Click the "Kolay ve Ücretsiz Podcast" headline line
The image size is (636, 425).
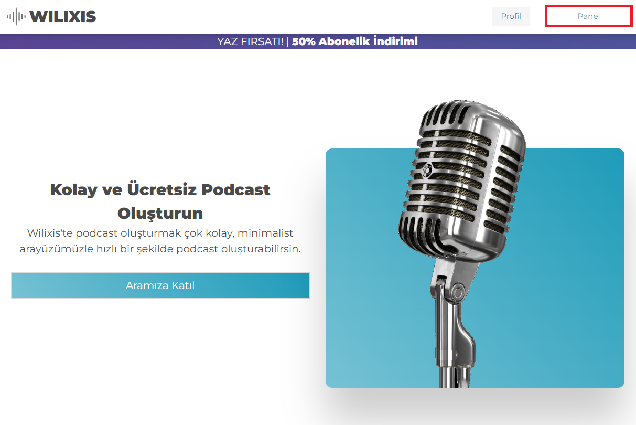pos(160,189)
